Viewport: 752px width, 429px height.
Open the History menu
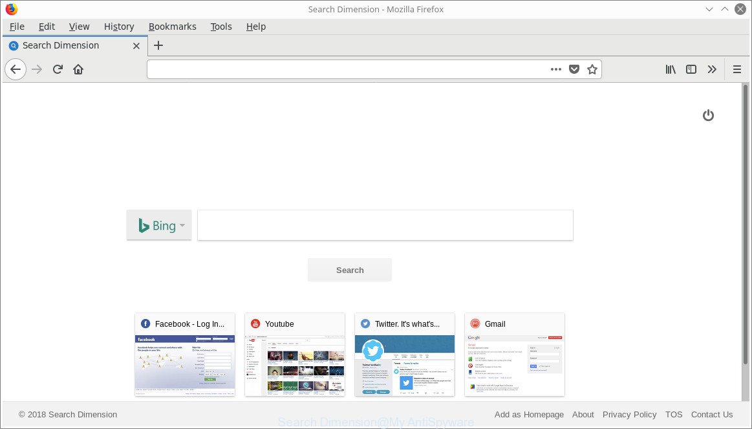click(x=119, y=27)
